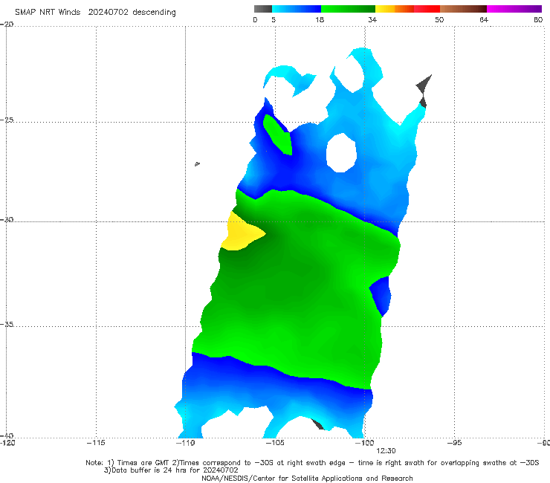Click the dark gray patch at the swath's northeast tip
550x483 pixels.
[x=424, y=90]
